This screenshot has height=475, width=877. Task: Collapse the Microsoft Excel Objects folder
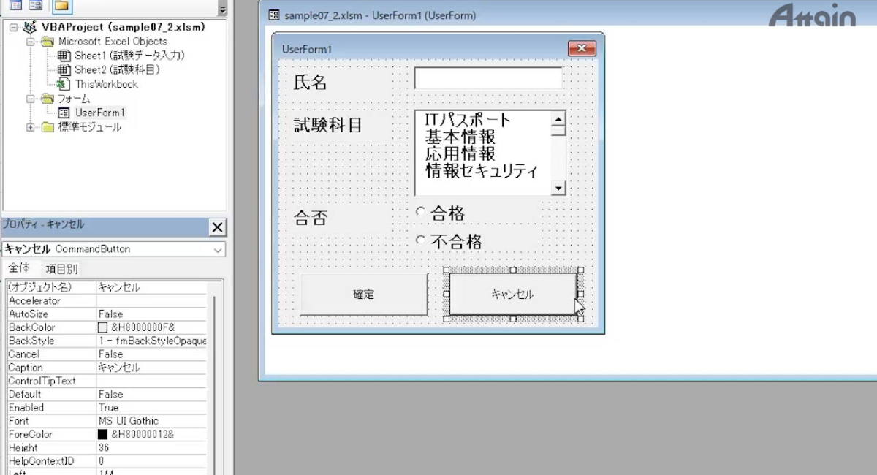point(30,42)
